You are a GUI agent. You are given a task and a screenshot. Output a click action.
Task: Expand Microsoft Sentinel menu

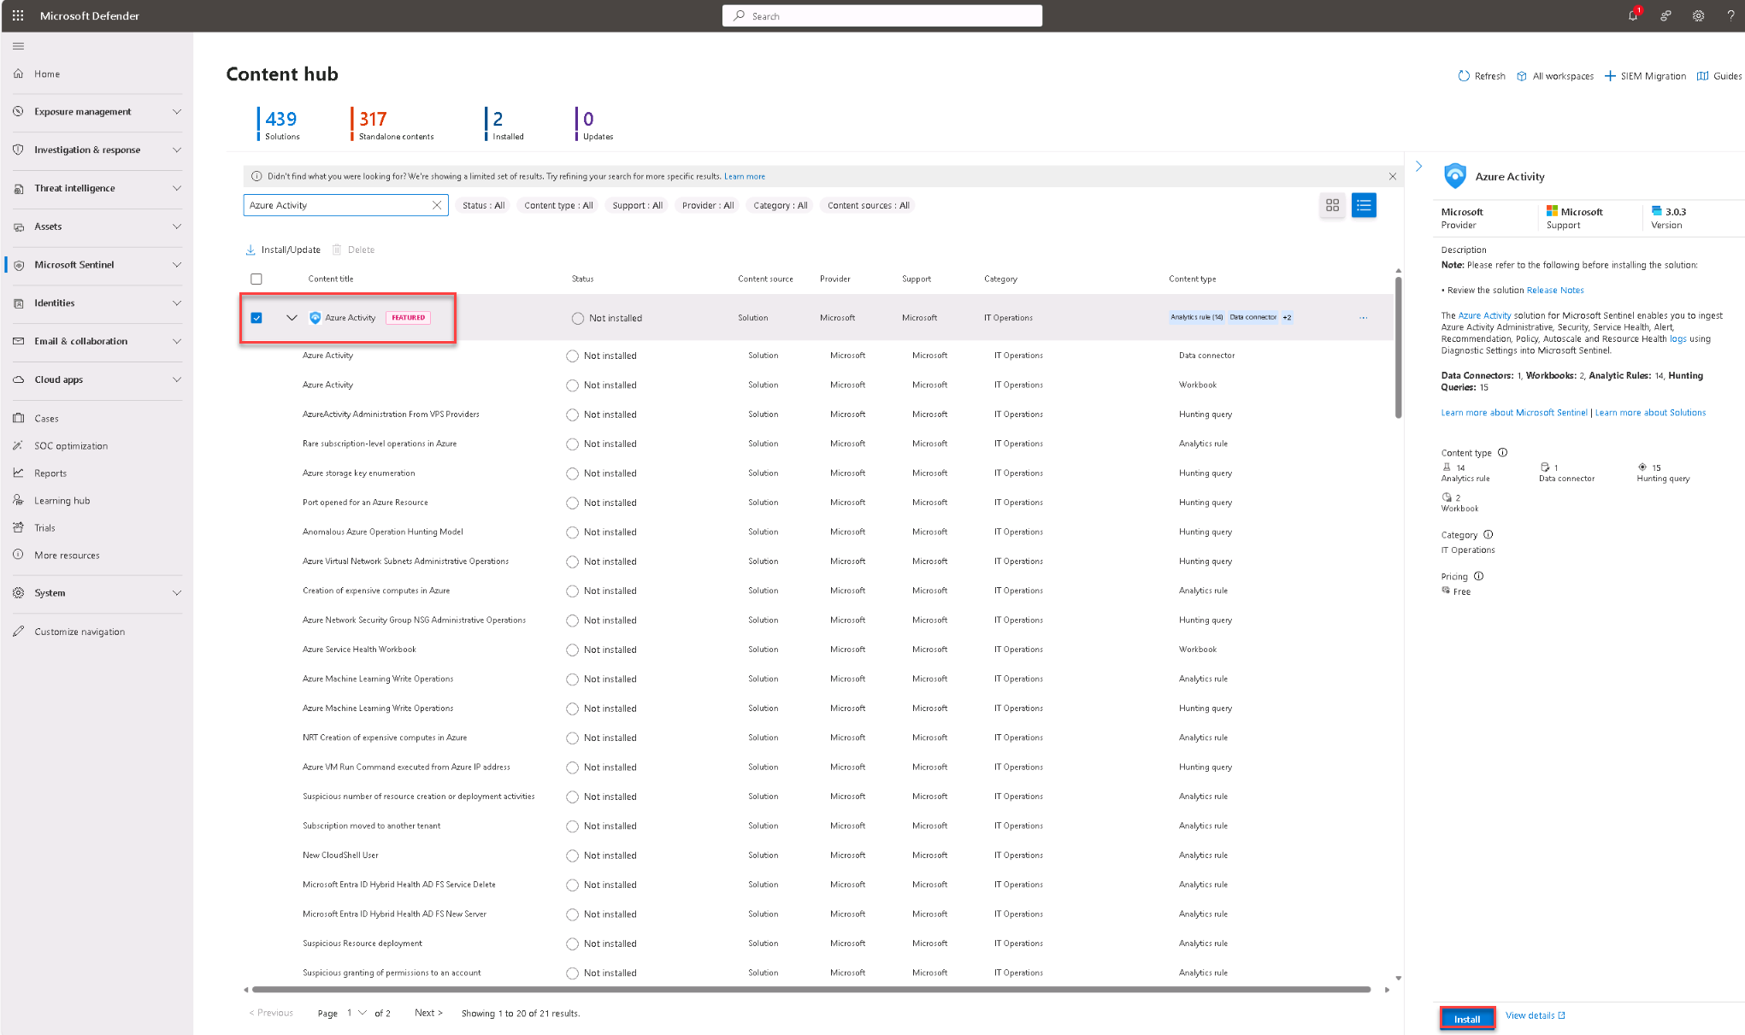coord(97,265)
